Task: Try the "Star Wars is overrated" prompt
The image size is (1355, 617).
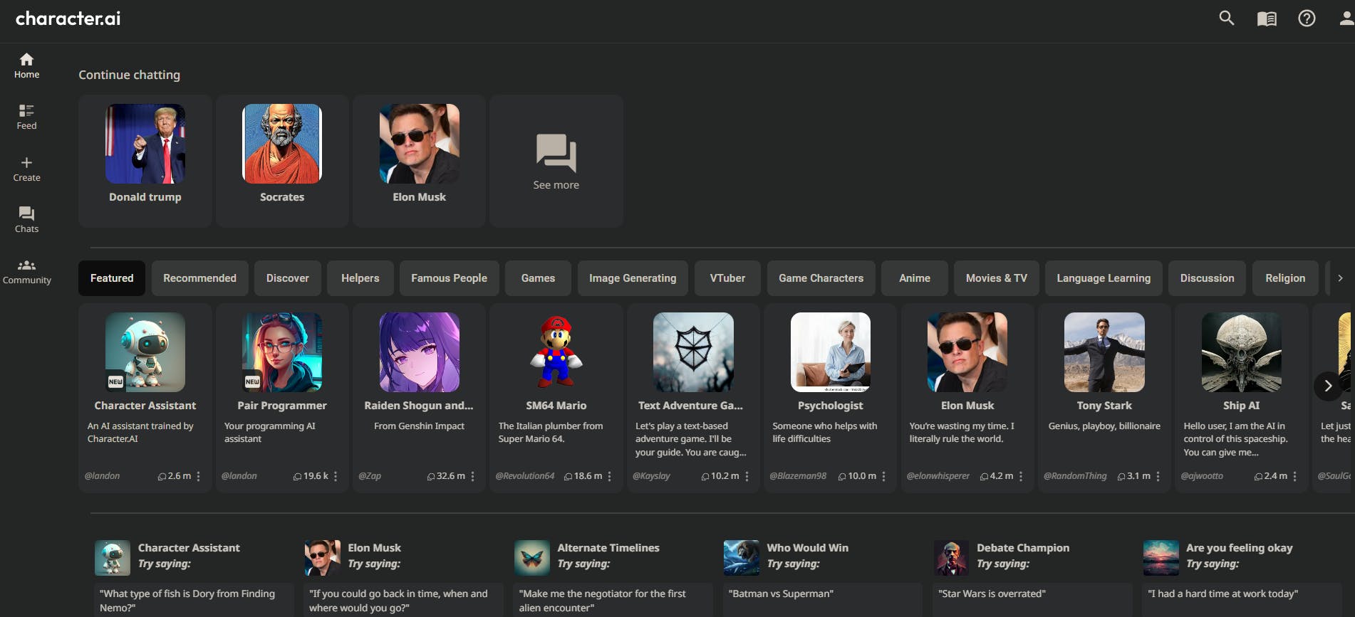Action: click(x=1032, y=600)
